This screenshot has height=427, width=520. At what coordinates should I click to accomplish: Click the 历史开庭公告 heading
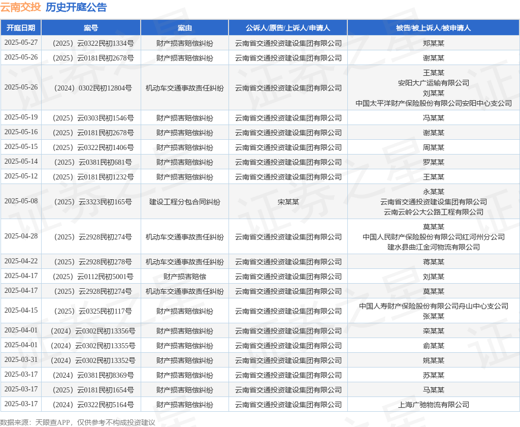[x=76, y=7]
